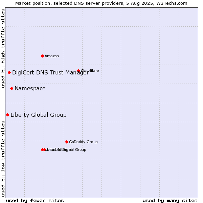Viewport: 203px width, 203px height.
Task: Click the 'DigiCert DNS Trust Manager' label
Action: [50, 73]
